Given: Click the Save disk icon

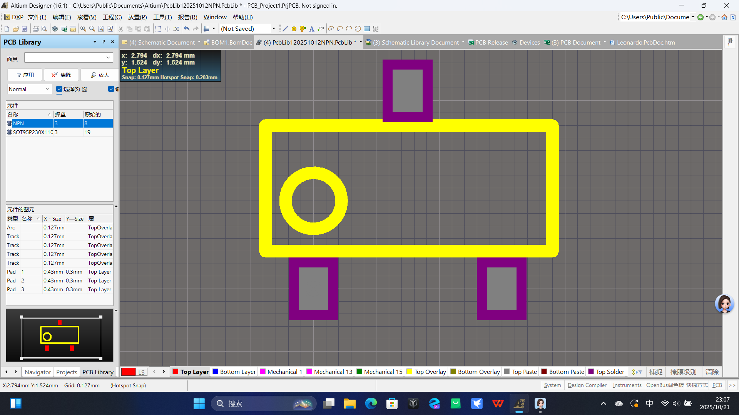Looking at the screenshot, I should (x=25, y=29).
